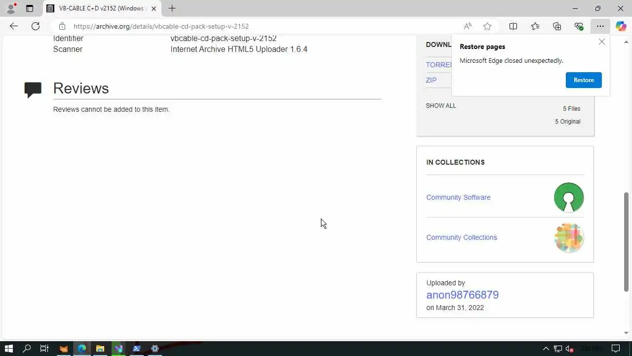Dismiss the Restore pages popup
The height and width of the screenshot is (356, 632).
[602, 42]
